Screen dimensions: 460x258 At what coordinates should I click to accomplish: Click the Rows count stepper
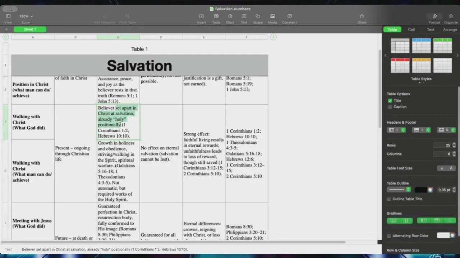(x=454, y=145)
